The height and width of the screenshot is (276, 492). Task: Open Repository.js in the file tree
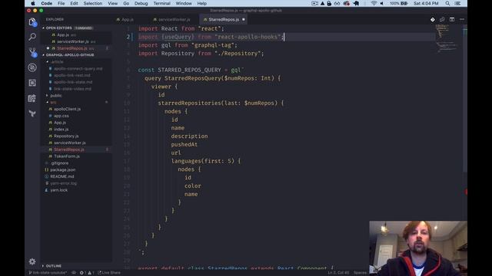coord(66,136)
